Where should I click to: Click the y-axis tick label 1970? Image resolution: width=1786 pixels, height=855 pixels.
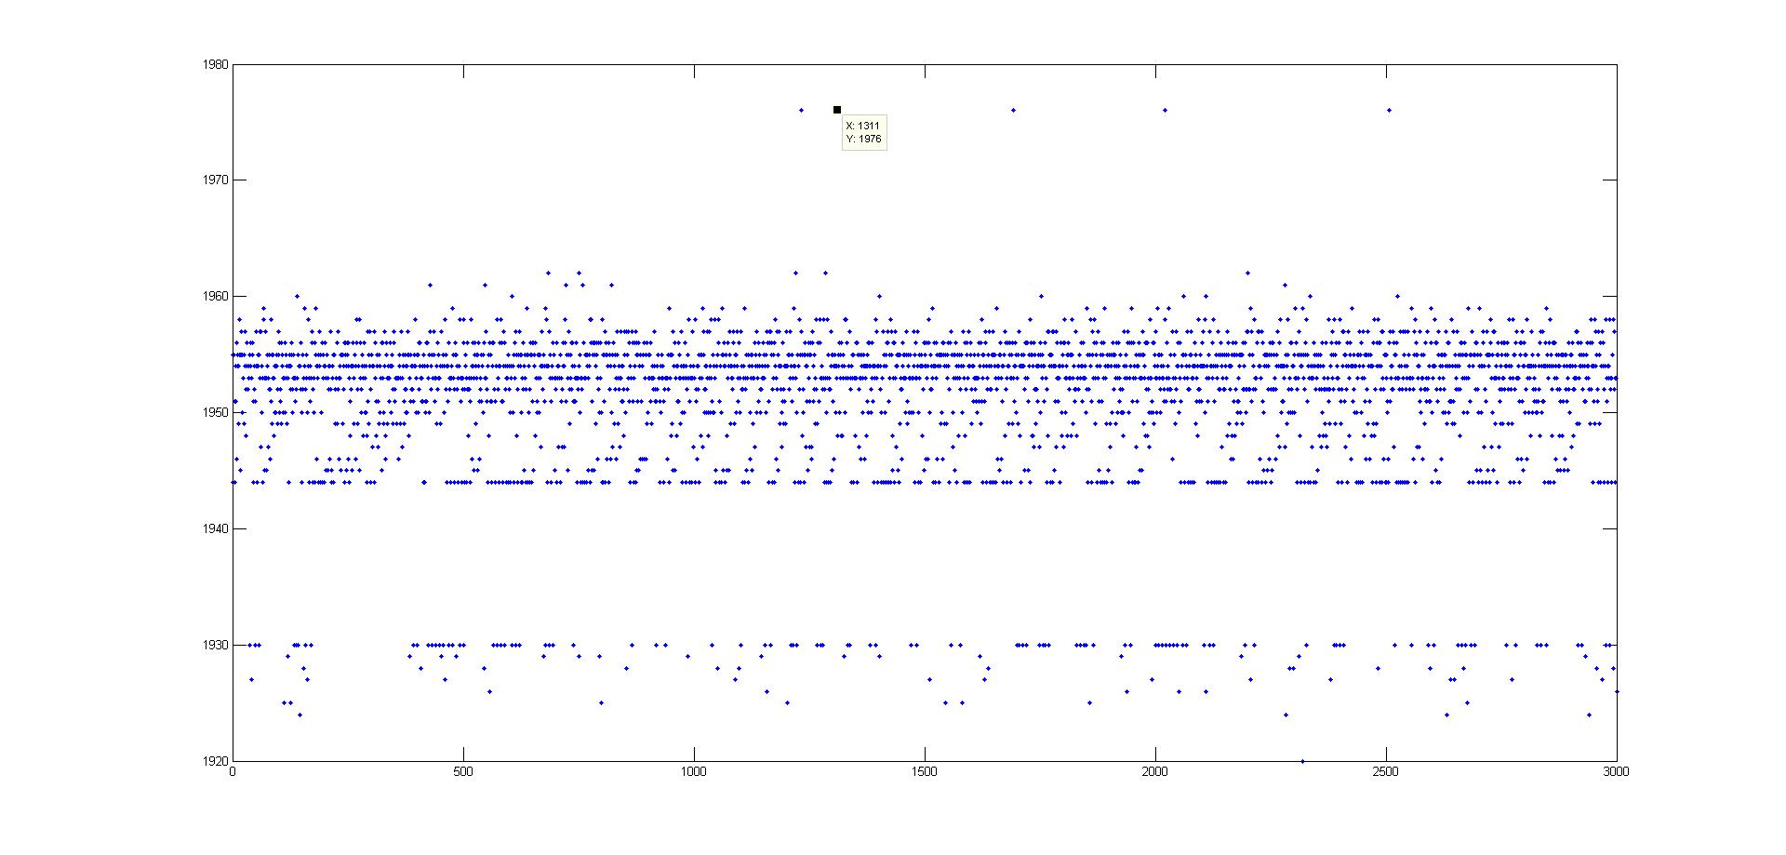pyautogui.click(x=215, y=180)
